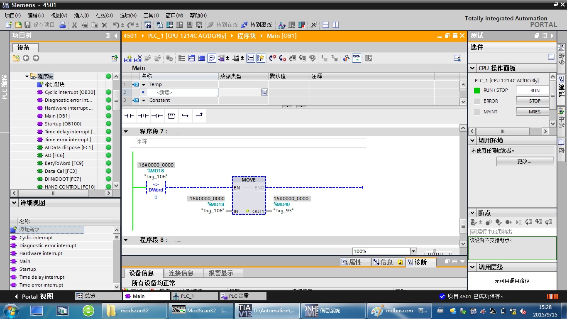This screenshot has height=319, width=567.
Task: Click the normally closed contact icon
Action: pos(143,116)
